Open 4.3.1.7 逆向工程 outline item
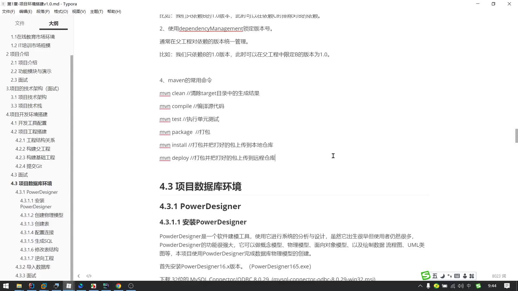Viewport: 518px width, 291px height. [x=37, y=258]
